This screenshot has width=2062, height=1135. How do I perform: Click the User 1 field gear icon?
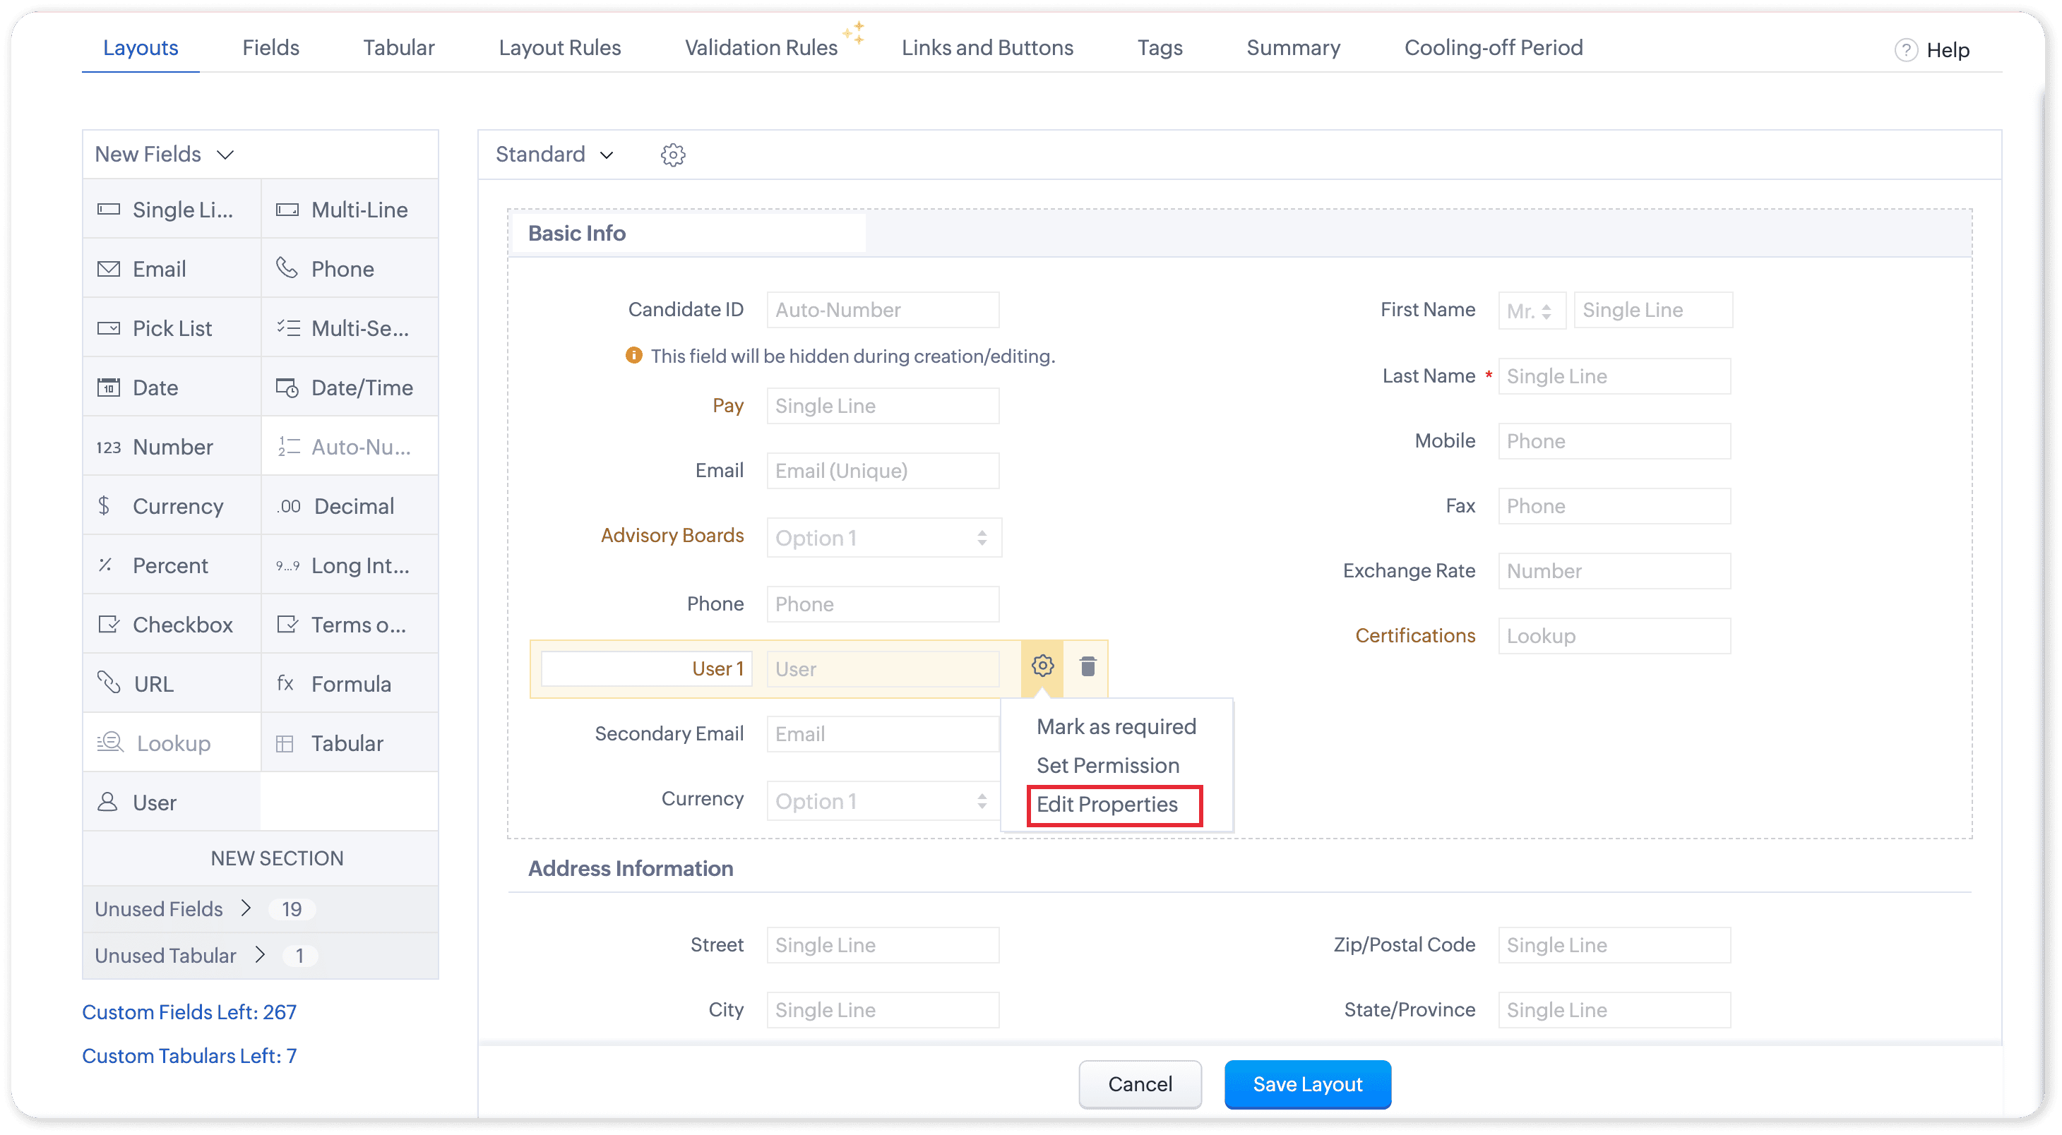pos(1042,666)
